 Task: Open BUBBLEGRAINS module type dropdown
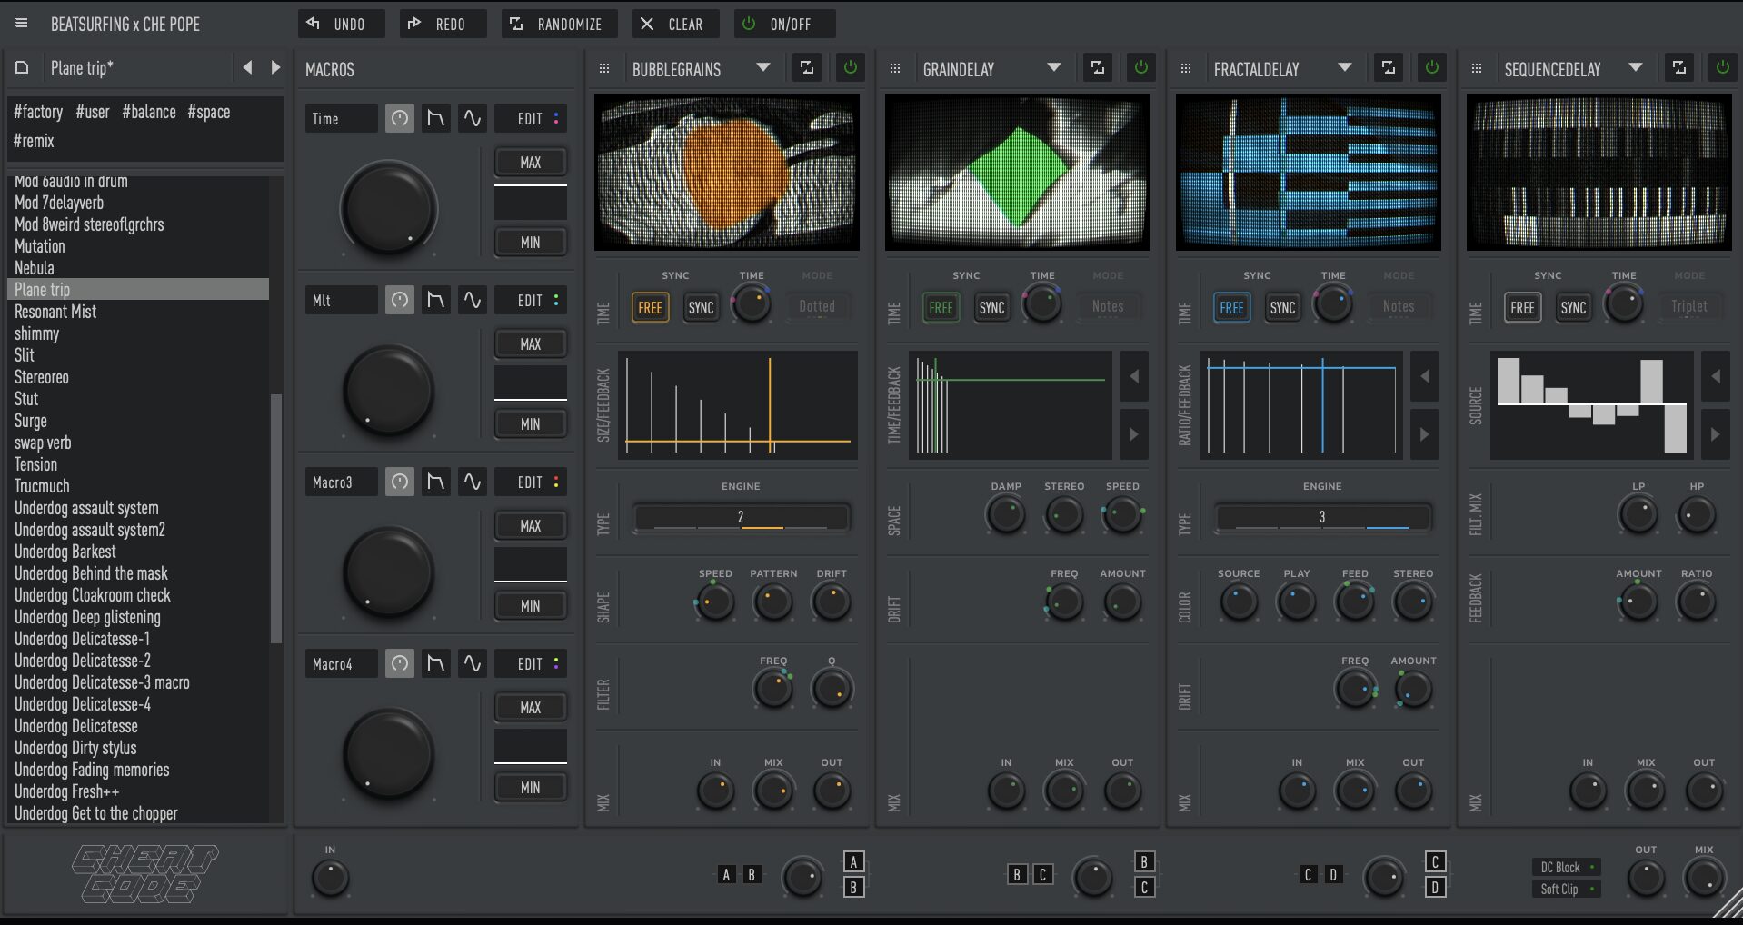763,68
